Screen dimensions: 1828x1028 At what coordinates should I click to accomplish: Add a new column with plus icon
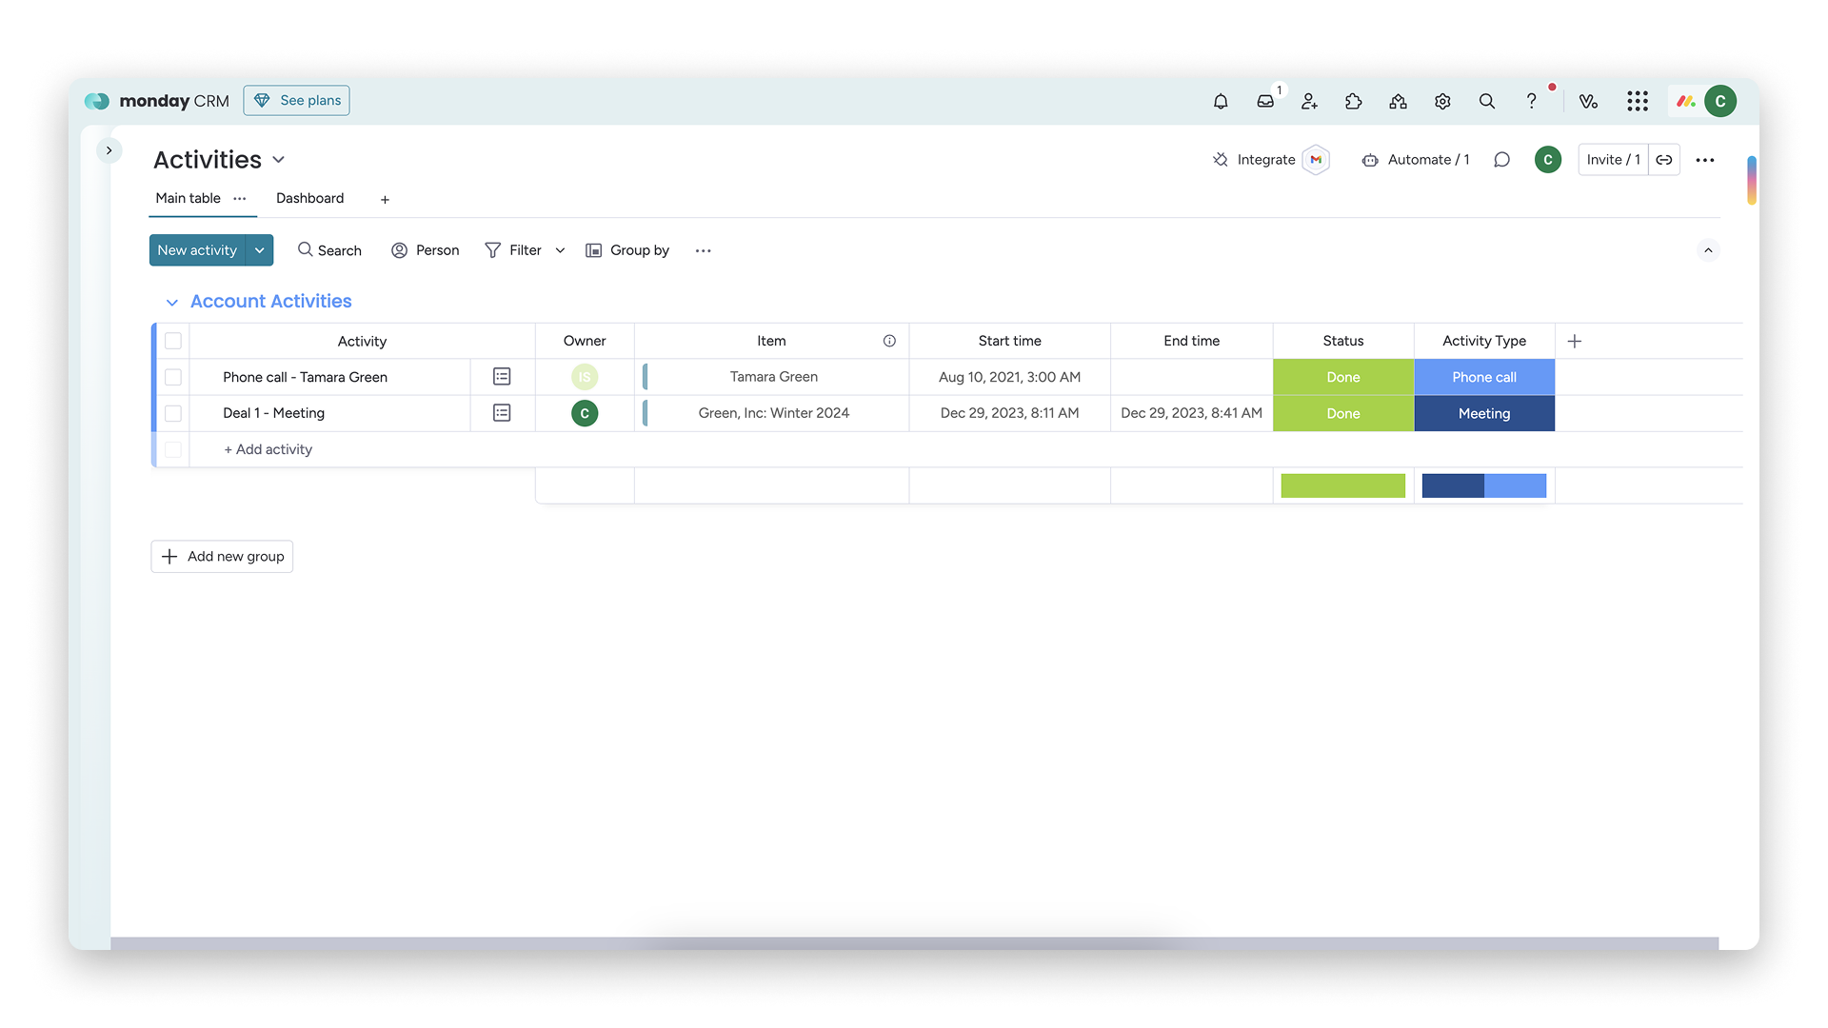coord(1575,341)
